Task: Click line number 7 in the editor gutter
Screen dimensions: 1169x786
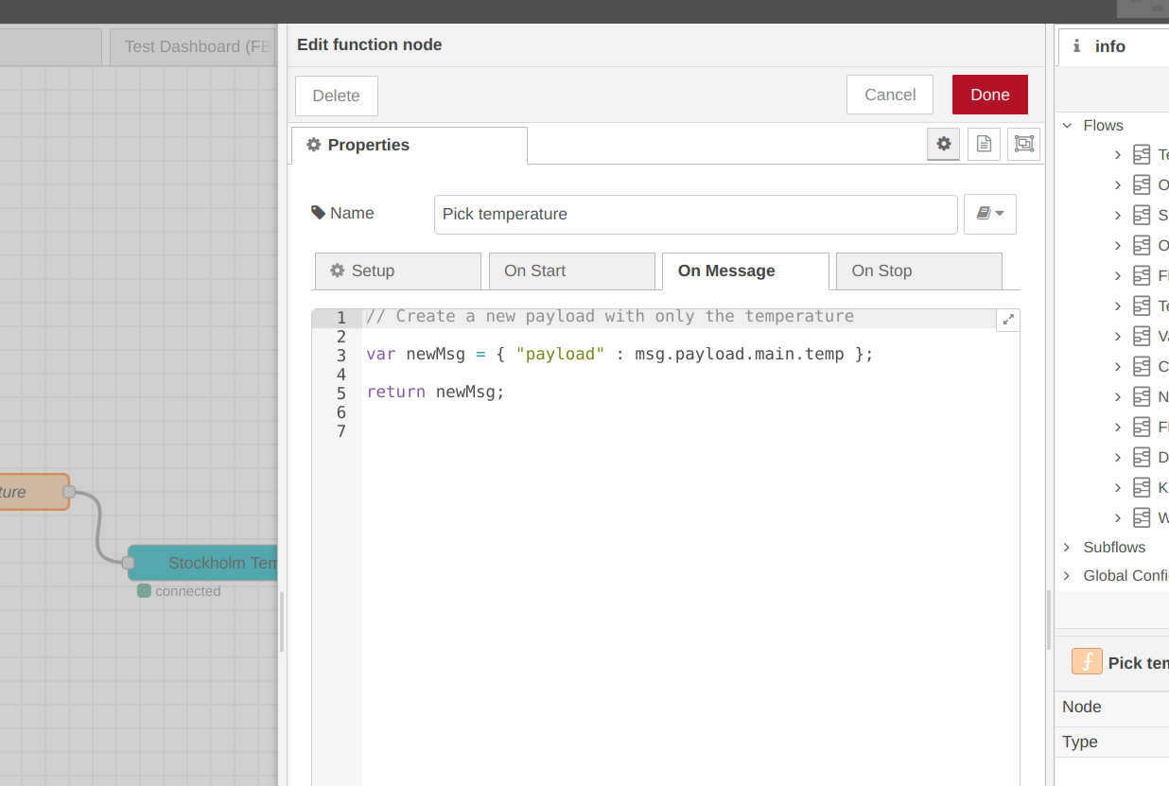Action: (x=341, y=431)
